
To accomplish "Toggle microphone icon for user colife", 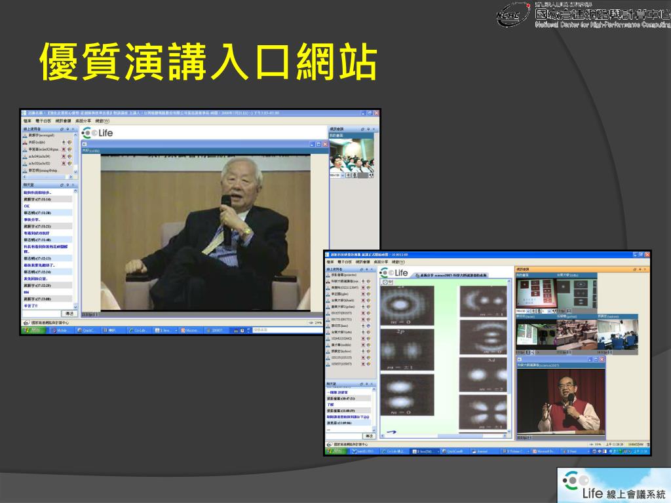I will pos(64,142).
